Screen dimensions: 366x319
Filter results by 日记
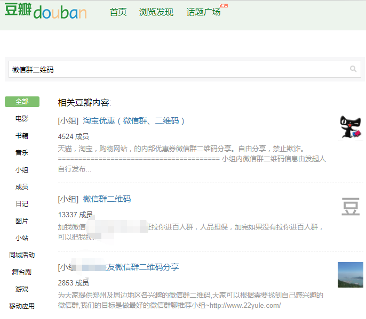click(x=22, y=204)
